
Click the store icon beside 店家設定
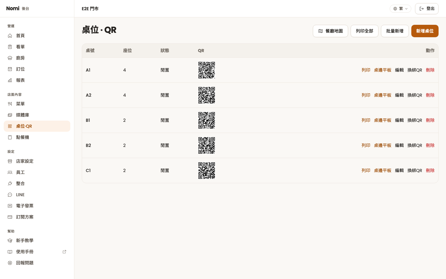pyautogui.click(x=10, y=161)
